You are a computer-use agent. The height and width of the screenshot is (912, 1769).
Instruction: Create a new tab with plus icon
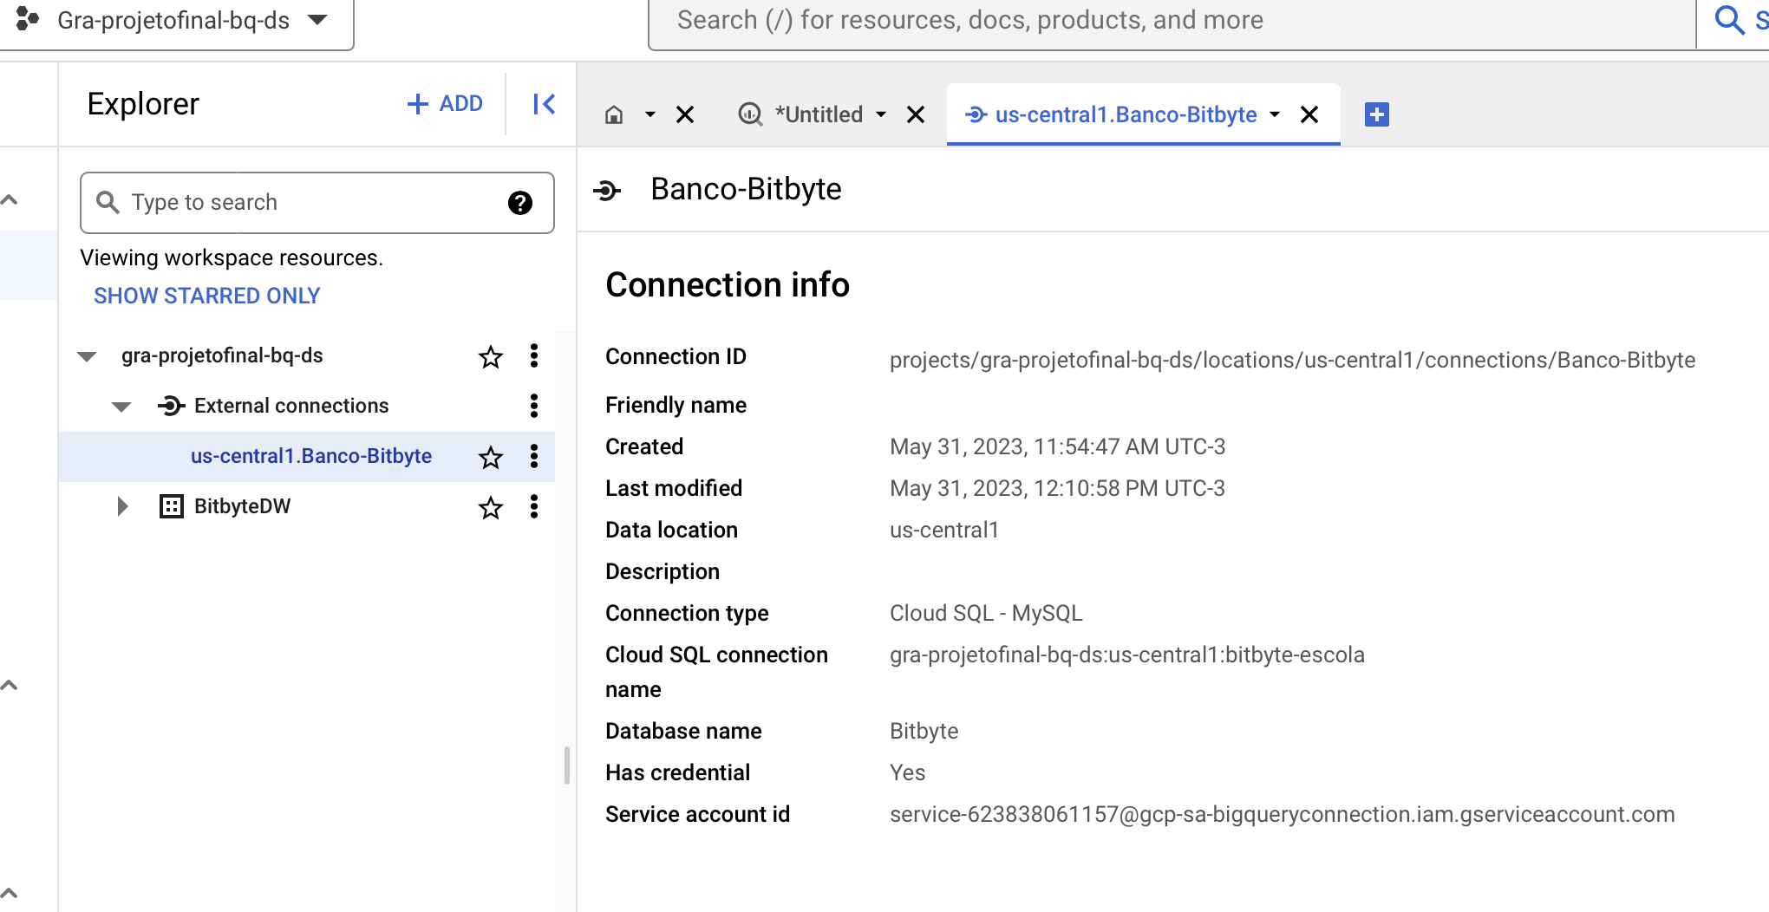click(1377, 114)
